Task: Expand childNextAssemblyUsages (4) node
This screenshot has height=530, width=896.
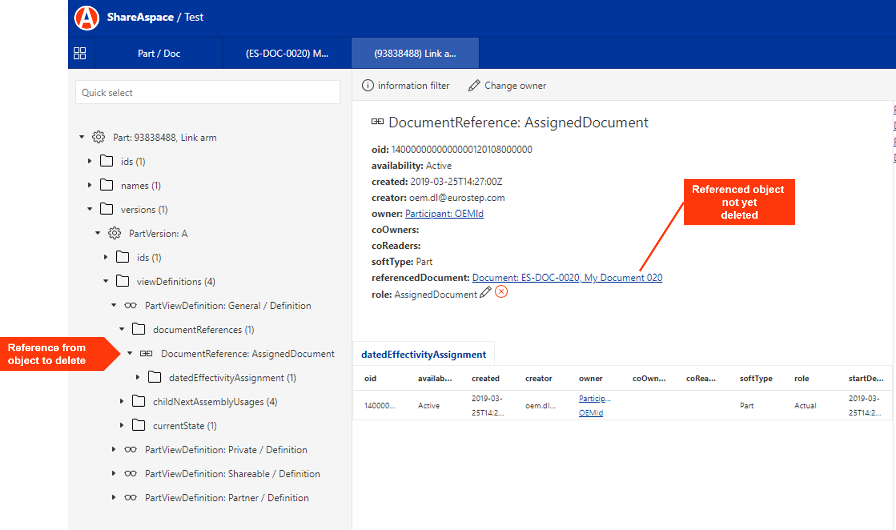Action: (x=122, y=401)
